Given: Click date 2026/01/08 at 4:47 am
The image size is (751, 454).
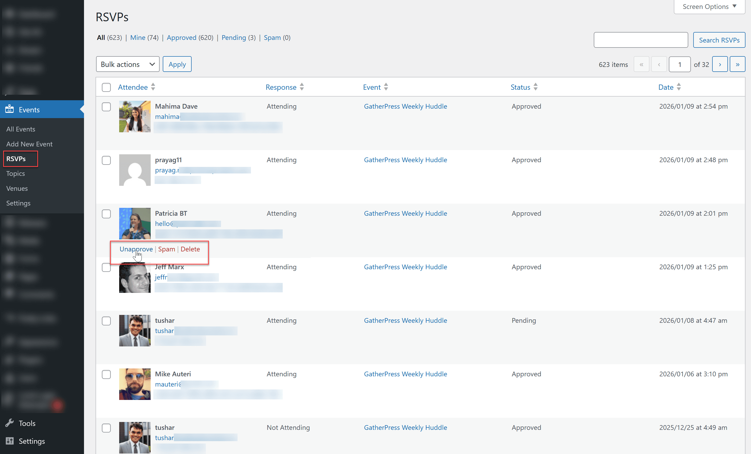Looking at the screenshot, I should click(693, 320).
